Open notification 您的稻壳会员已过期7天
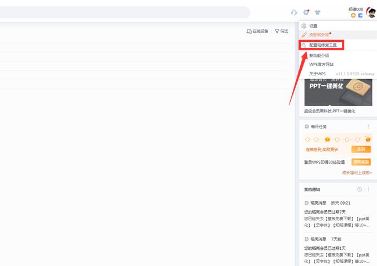This screenshot has height=266, width=377. [325, 212]
